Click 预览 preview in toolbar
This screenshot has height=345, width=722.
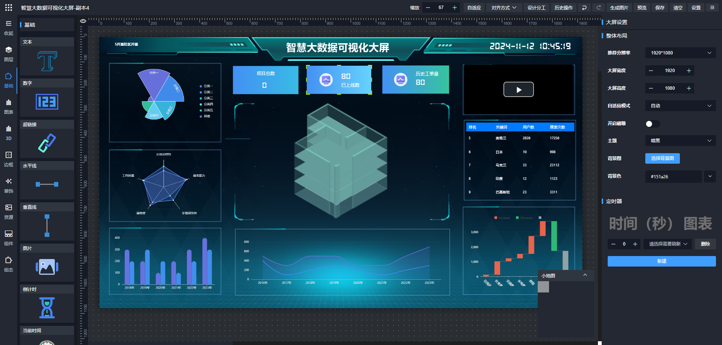(x=642, y=8)
